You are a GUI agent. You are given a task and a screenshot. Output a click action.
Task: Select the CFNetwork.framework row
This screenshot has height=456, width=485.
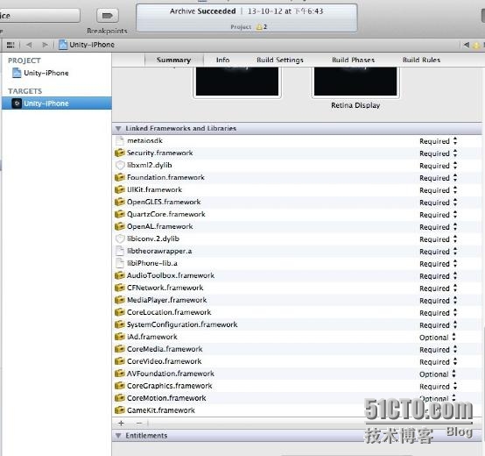(x=296, y=288)
